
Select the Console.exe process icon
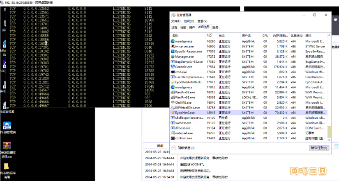[x=173, y=67]
